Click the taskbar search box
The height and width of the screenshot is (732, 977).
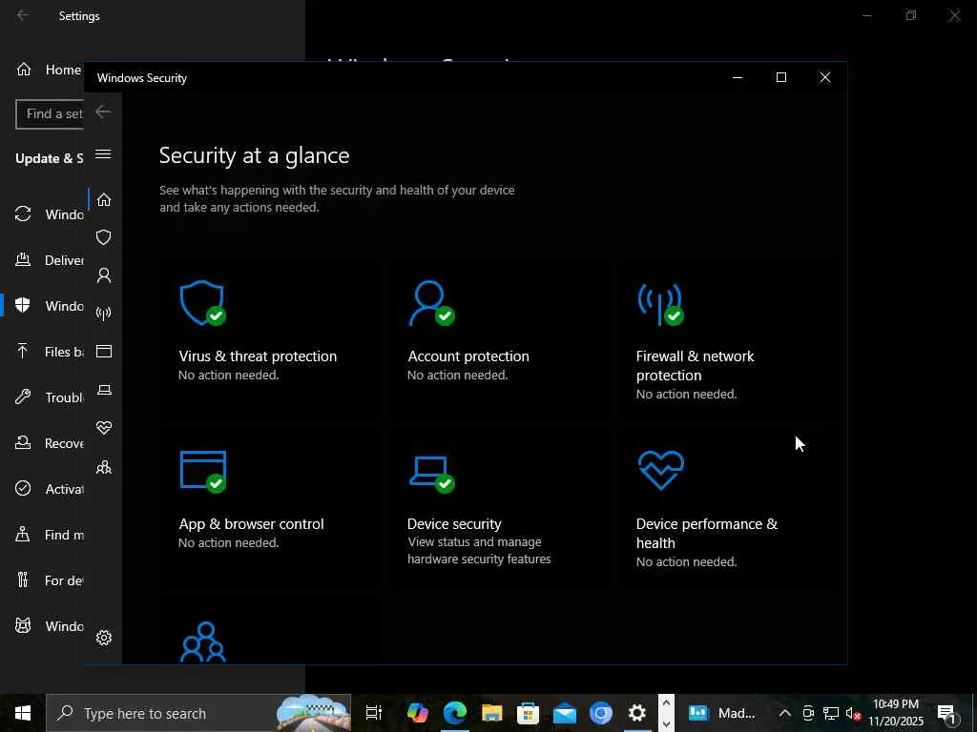pyautogui.click(x=198, y=713)
